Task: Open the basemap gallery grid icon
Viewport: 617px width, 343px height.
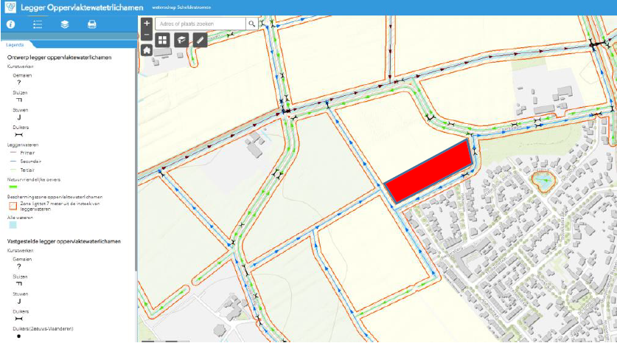Action: (x=162, y=40)
